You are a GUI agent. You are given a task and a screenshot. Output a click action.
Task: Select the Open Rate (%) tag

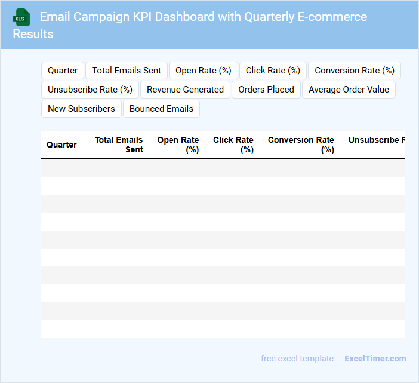204,71
